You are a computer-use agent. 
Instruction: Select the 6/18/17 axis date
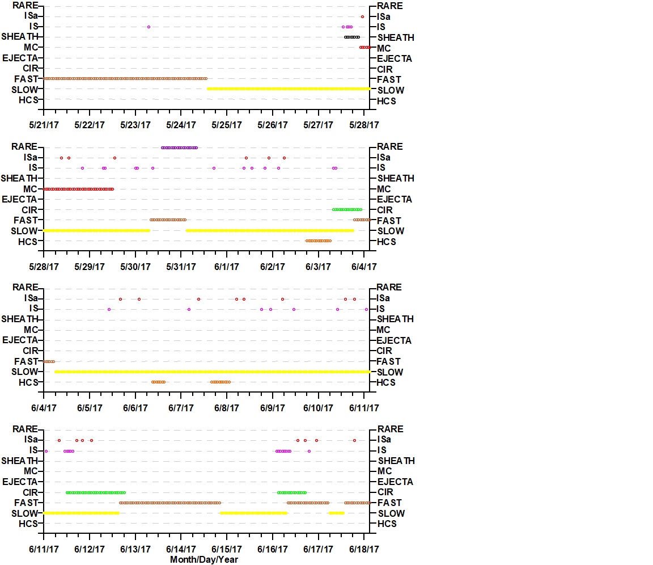pyautogui.click(x=364, y=549)
